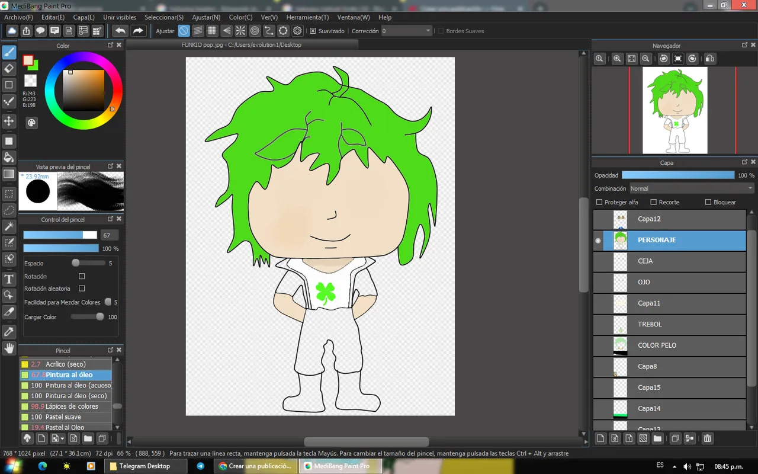
Task: Click the volume icon in system tray
Action: (x=687, y=466)
